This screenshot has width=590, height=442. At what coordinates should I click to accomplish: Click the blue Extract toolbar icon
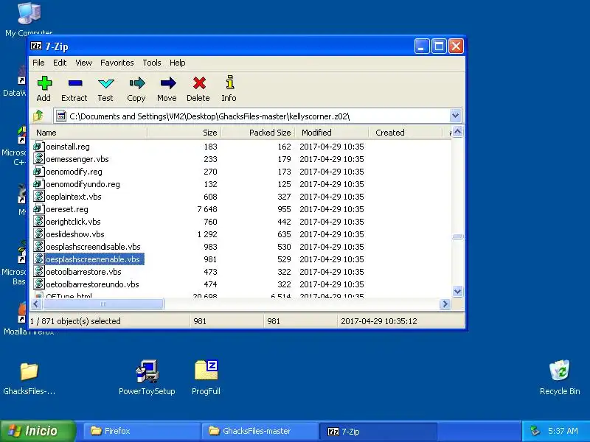pos(75,83)
